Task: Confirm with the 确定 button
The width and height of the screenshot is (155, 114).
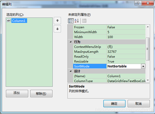Action: coord(114,103)
